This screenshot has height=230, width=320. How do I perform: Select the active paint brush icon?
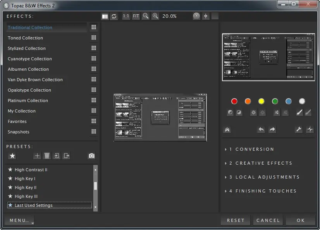[x=299, y=112]
